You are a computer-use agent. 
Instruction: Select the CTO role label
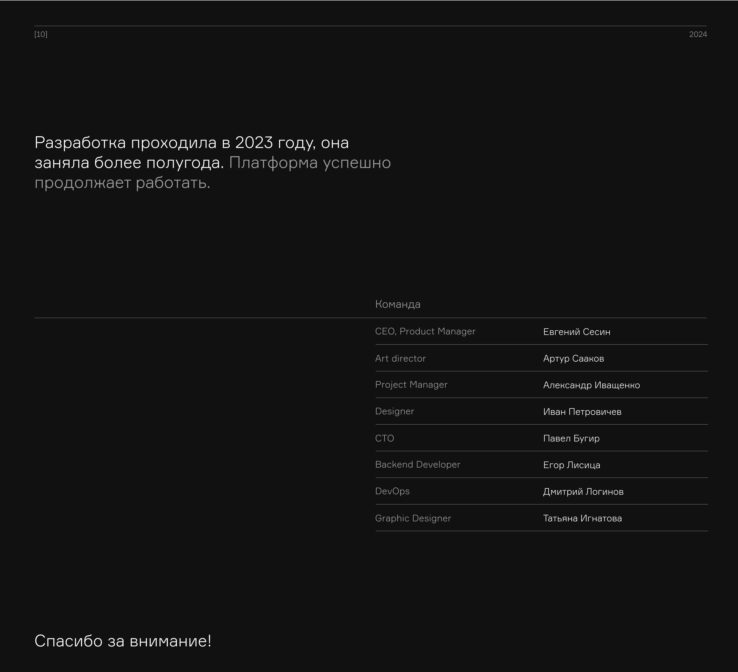[x=384, y=438]
